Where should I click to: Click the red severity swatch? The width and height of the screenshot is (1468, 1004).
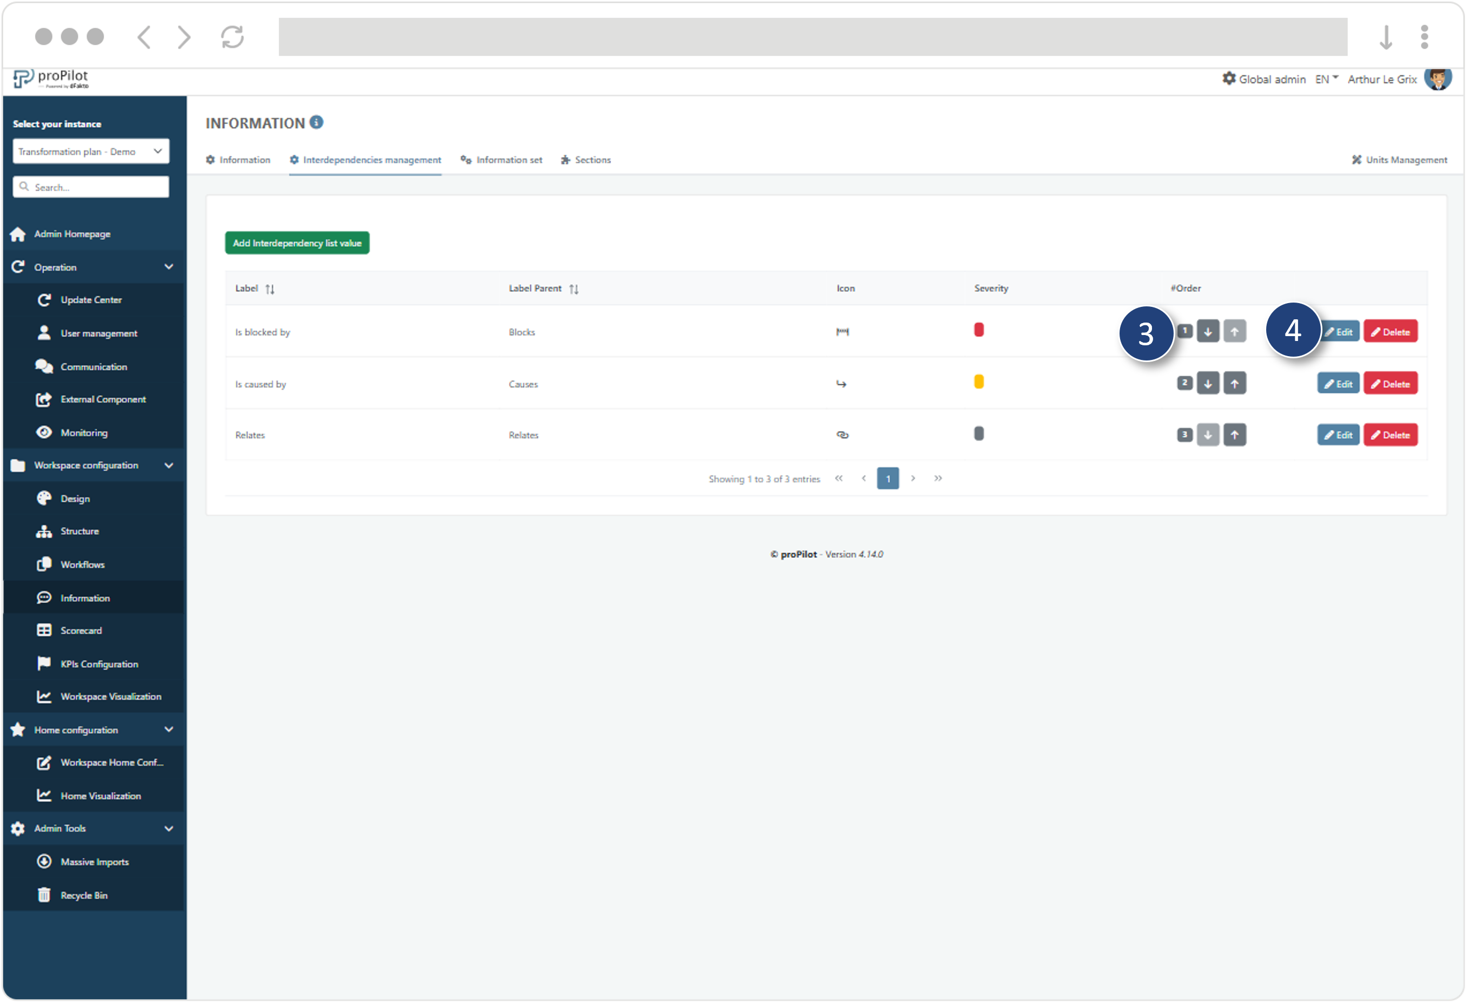coord(978,330)
